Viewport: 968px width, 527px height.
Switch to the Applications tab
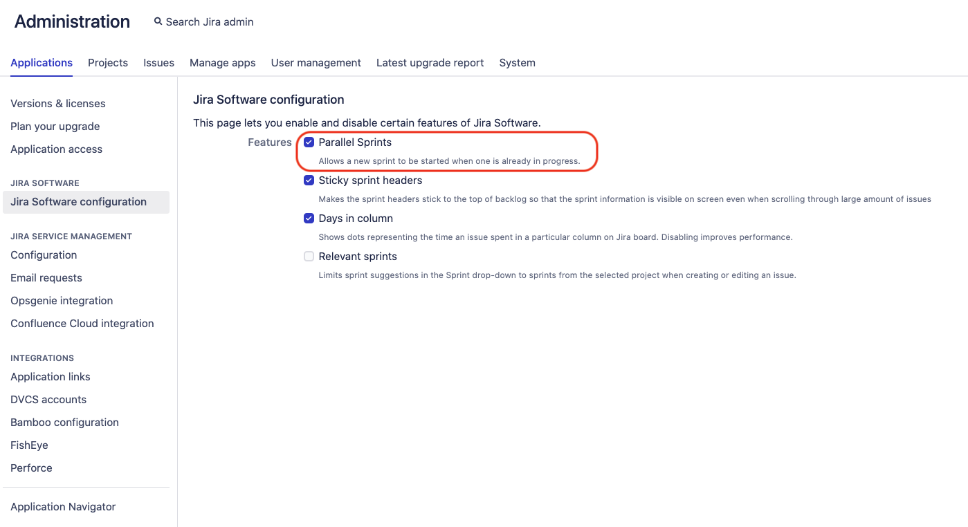coord(42,63)
